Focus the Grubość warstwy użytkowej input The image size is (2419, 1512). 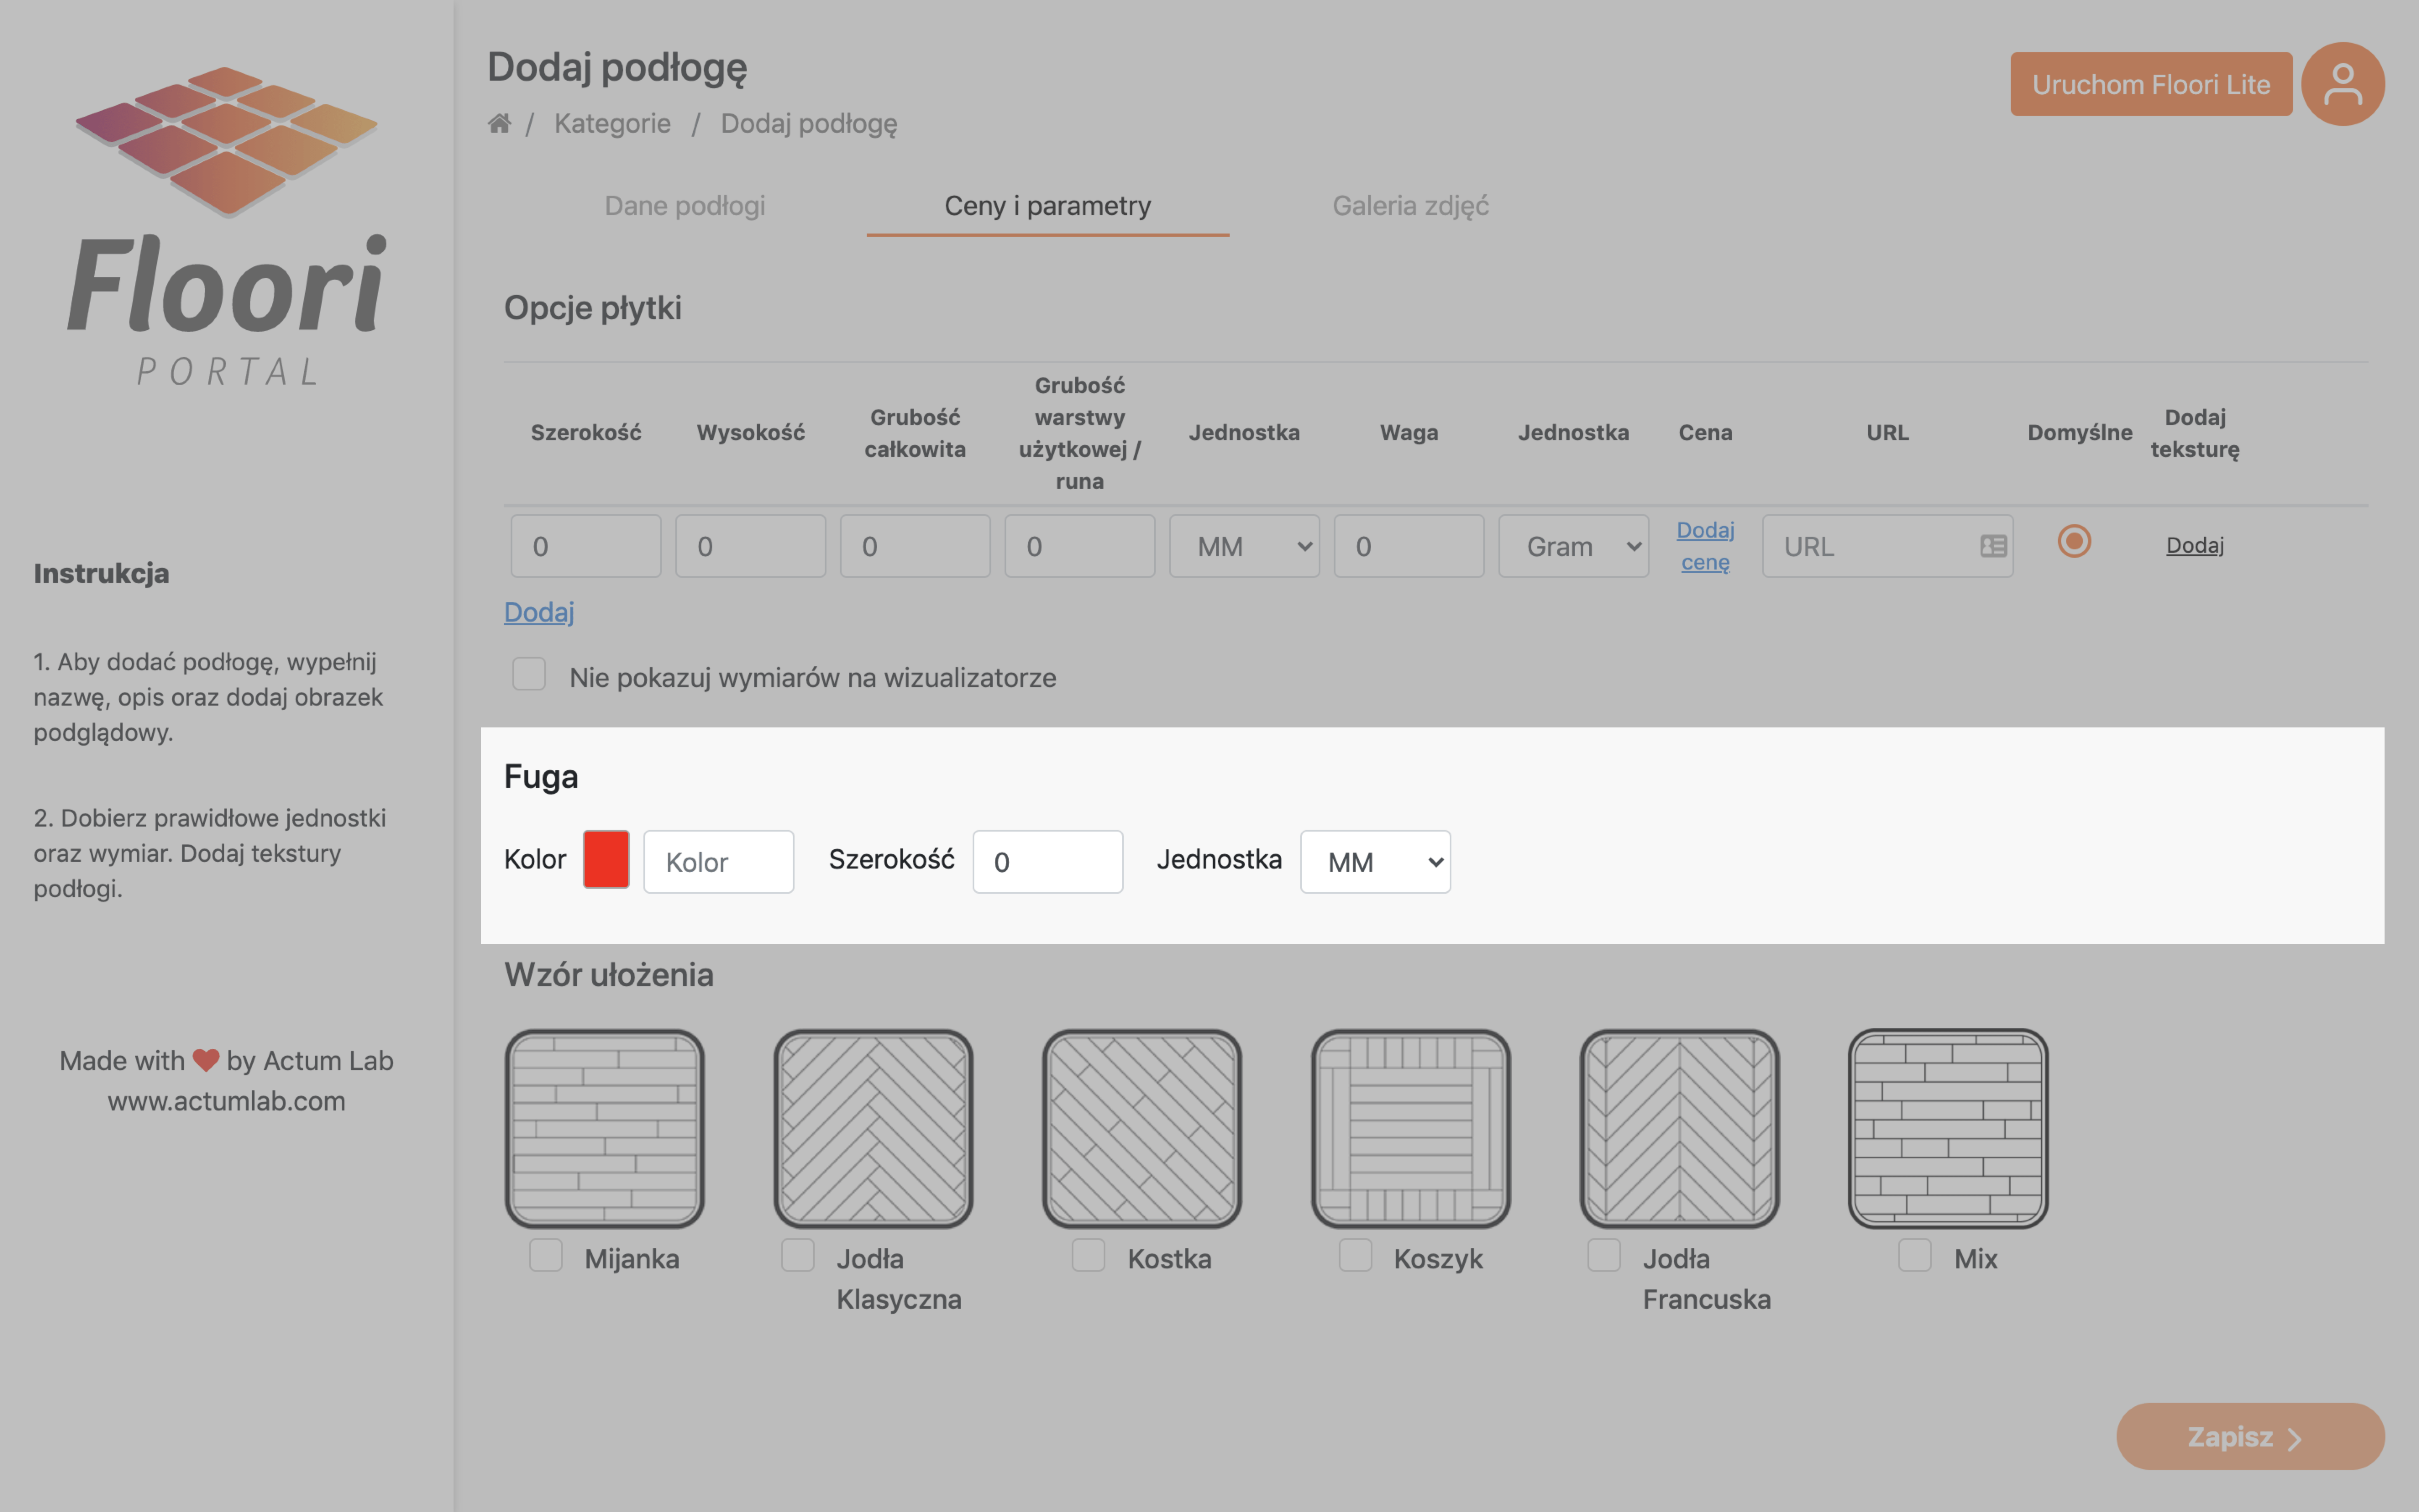1080,546
